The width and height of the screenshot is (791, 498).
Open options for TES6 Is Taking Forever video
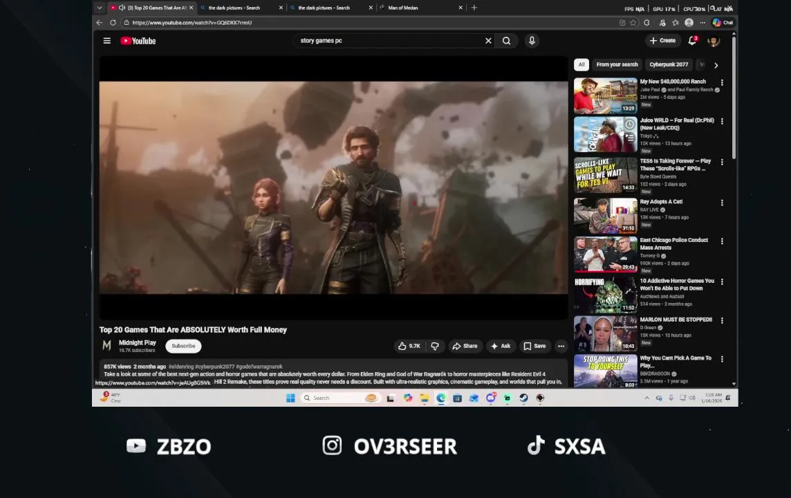(722, 162)
